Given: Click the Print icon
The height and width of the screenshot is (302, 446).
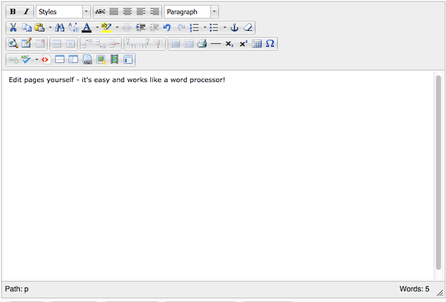Looking at the screenshot, I should [202, 44].
